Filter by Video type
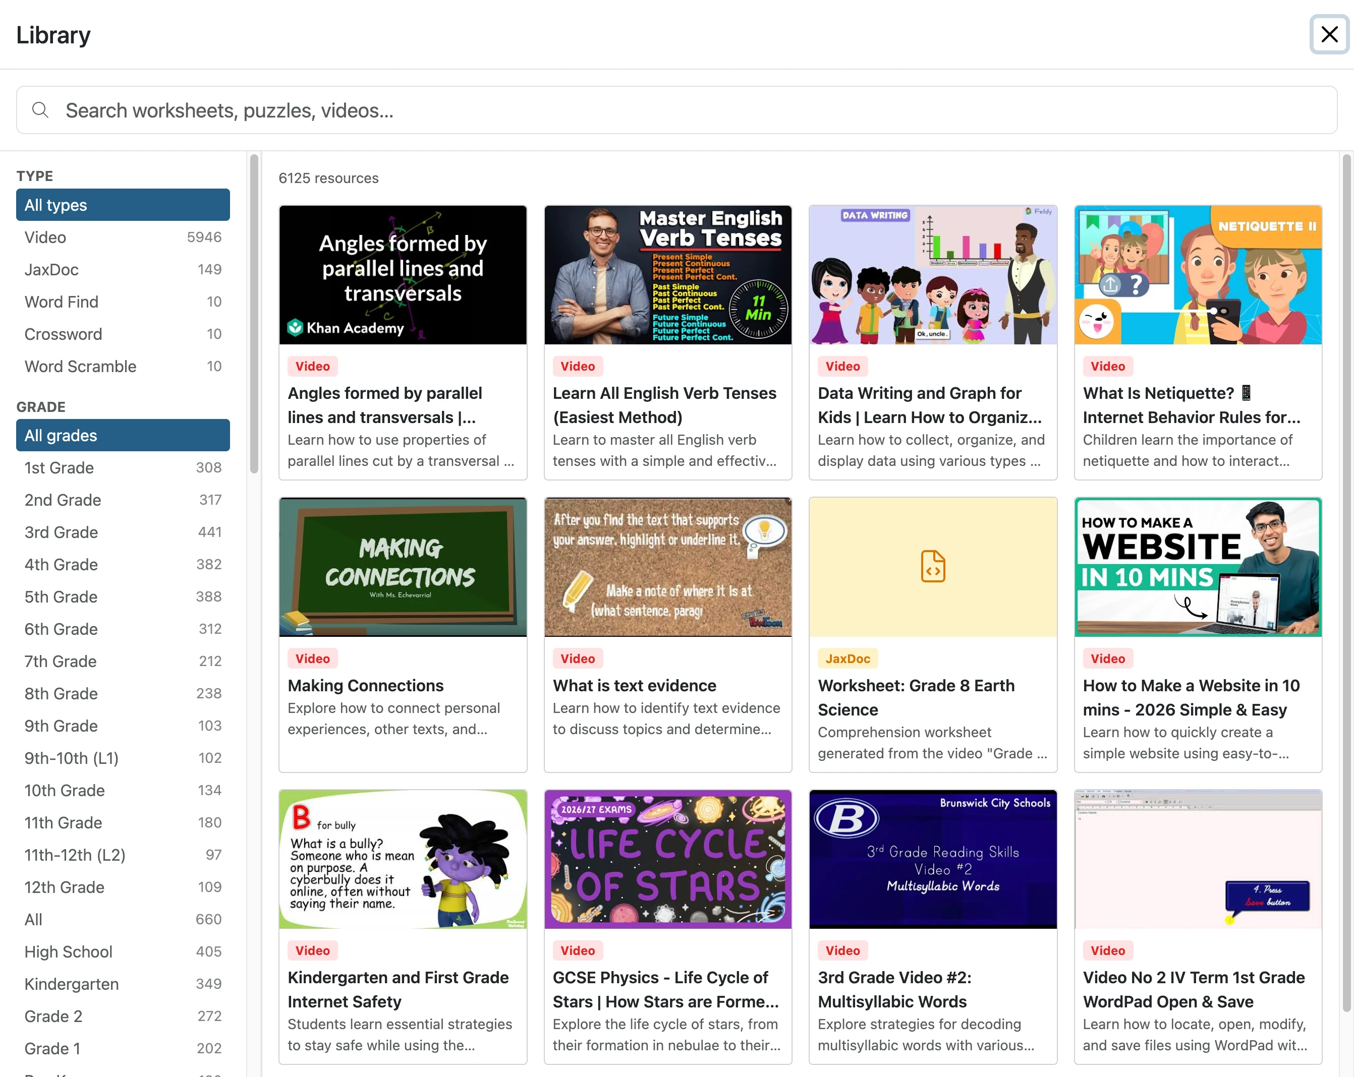This screenshot has width=1354, height=1077. (x=123, y=237)
